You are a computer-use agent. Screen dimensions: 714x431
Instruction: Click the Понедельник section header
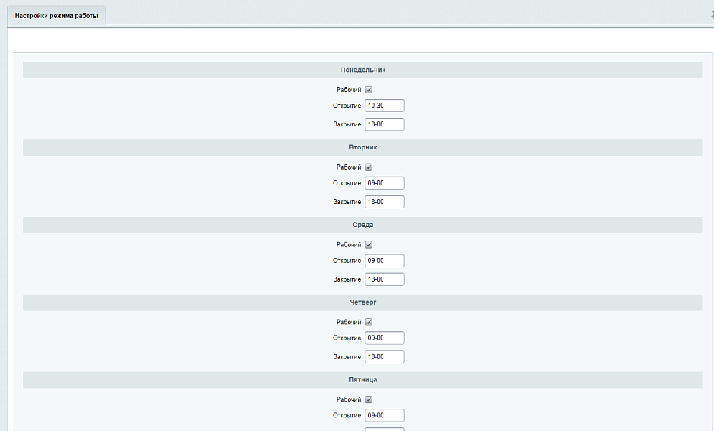point(362,70)
